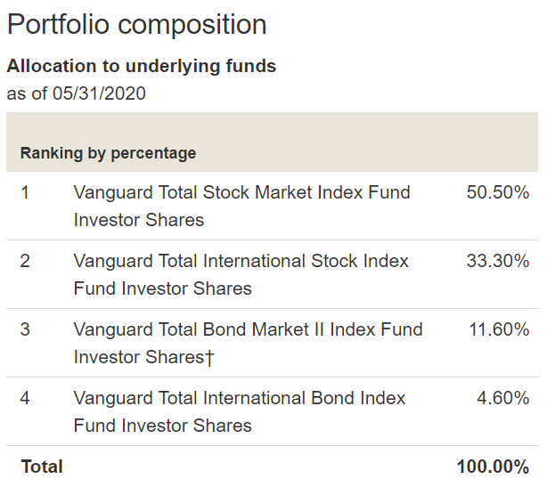Select the 11.60% allocation value
Image resolution: width=547 pixels, height=479 pixels.
(499, 329)
